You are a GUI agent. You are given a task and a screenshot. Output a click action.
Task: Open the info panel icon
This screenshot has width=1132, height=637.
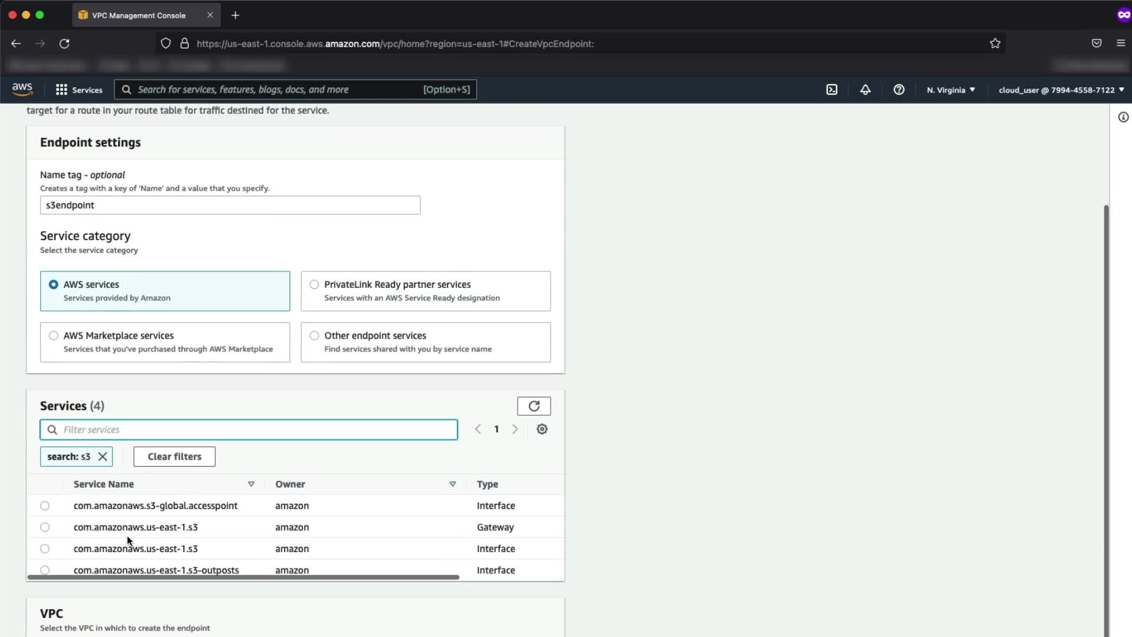point(1123,117)
